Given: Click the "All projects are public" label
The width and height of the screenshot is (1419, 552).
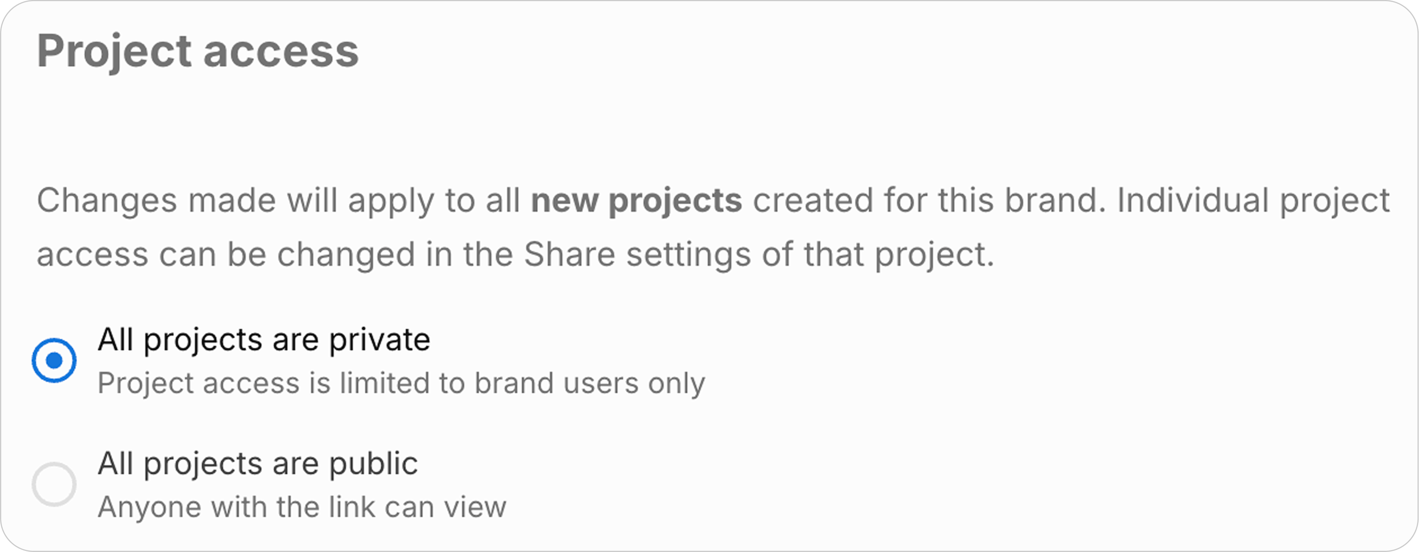Looking at the screenshot, I should tap(257, 463).
